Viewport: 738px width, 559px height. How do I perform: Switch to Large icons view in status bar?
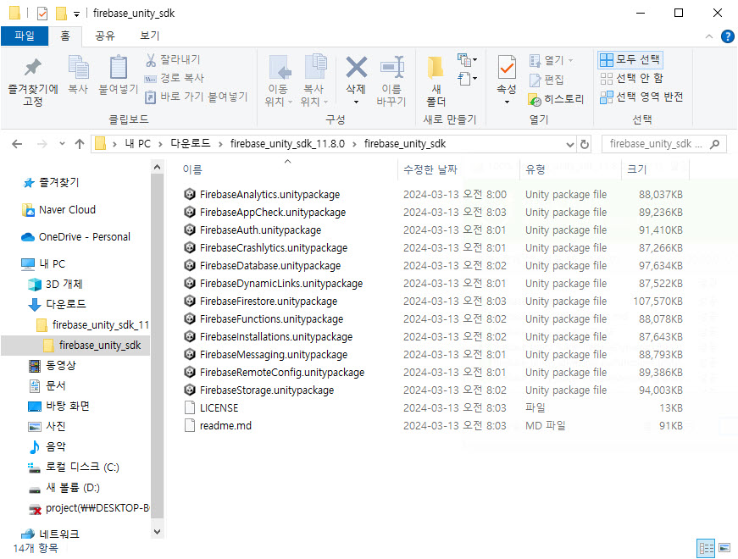[724, 548]
